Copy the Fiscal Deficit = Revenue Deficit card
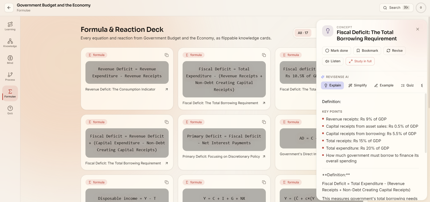The height and width of the screenshot is (202, 430). coord(167,122)
